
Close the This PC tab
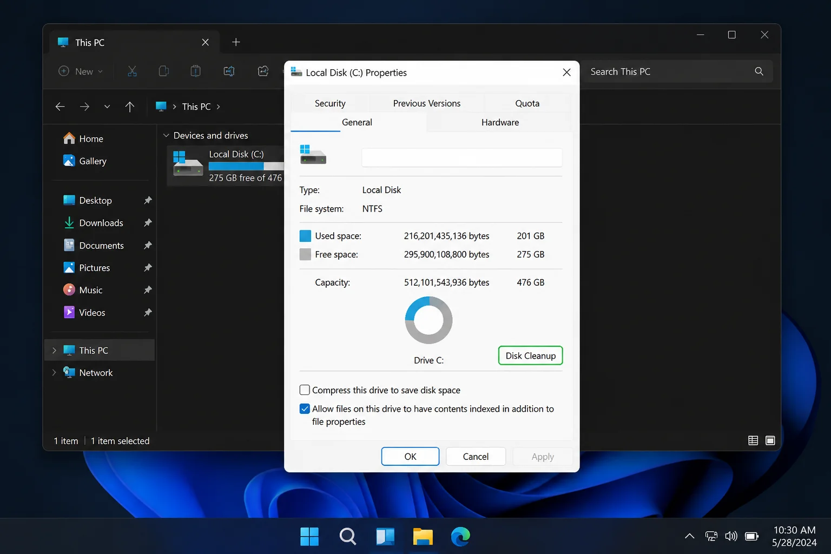205,42
